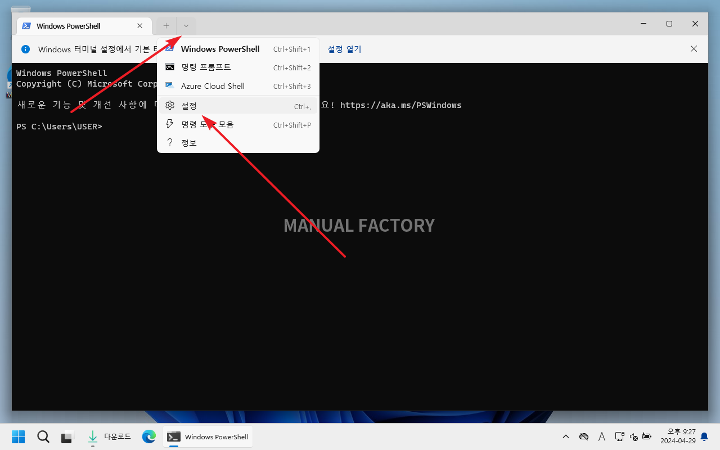This screenshot has width=720, height=450.
Task: Click the PowerShell icon in tab title
Action: point(26,26)
